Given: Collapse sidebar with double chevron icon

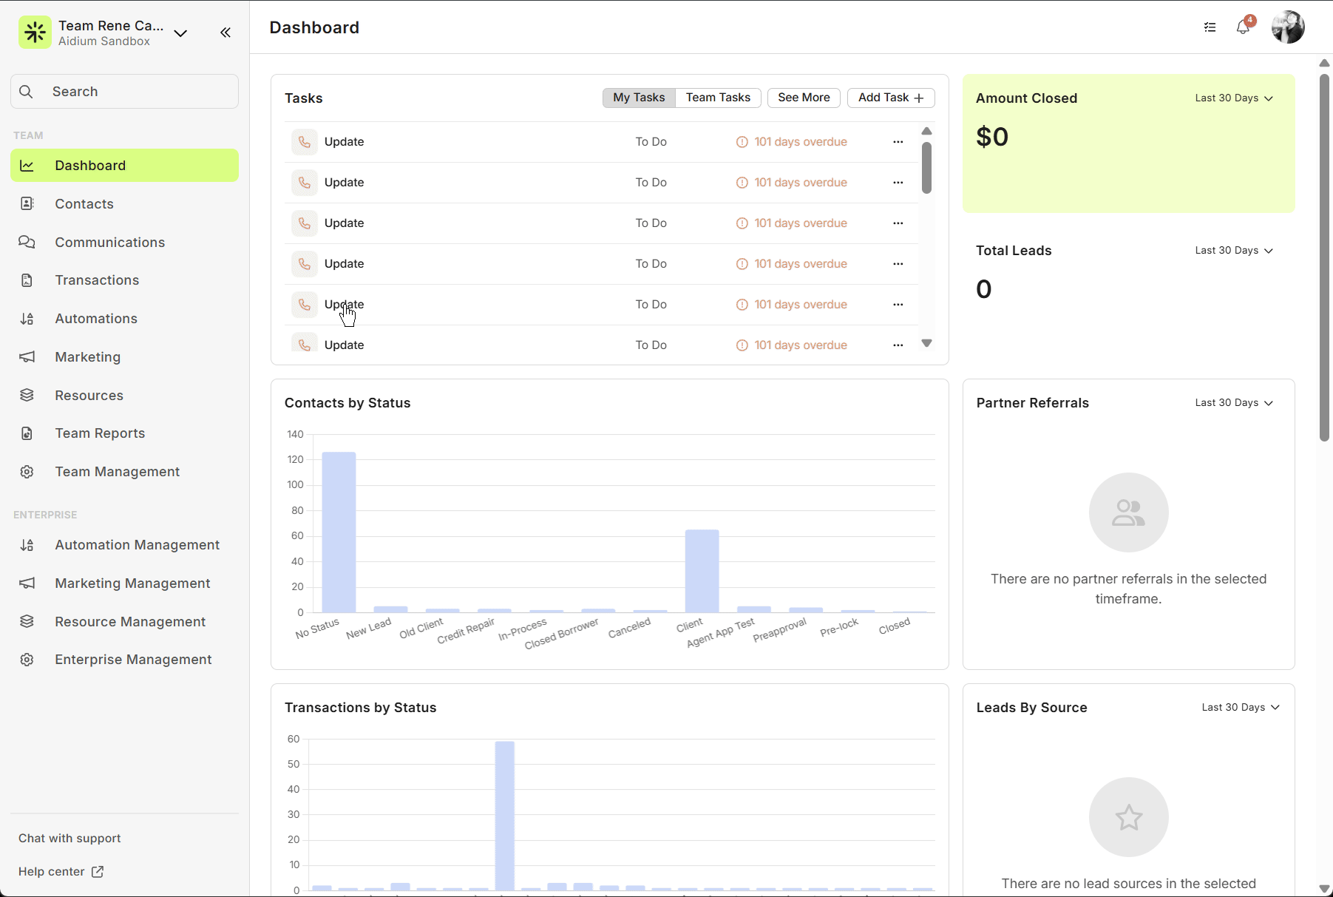Looking at the screenshot, I should (225, 33).
